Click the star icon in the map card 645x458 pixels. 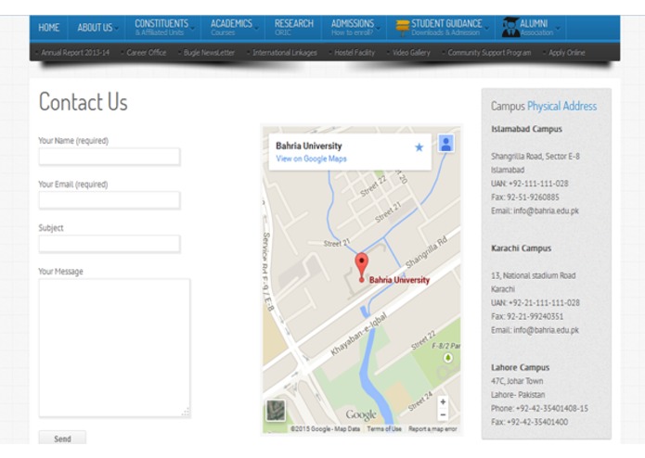point(419,147)
